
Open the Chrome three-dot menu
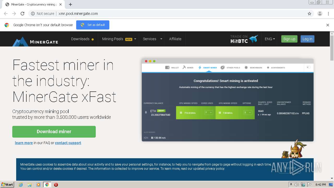pyautogui.click(x=329, y=14)
